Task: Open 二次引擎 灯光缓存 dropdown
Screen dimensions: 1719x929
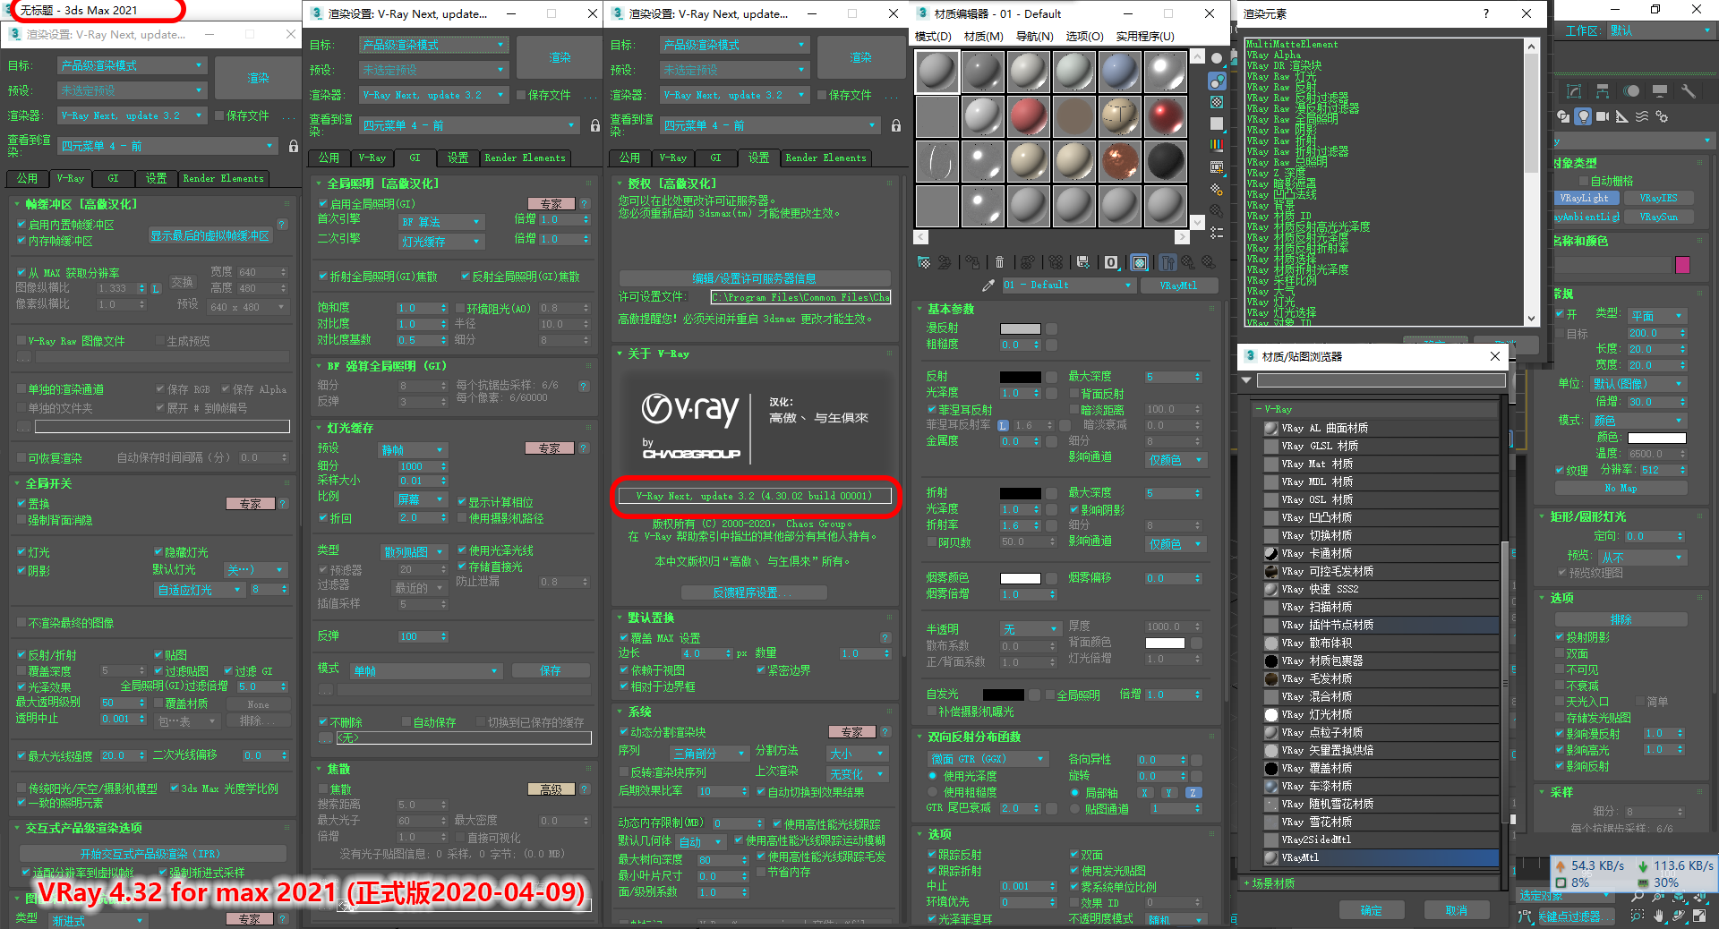Action: tap(440, 242)
